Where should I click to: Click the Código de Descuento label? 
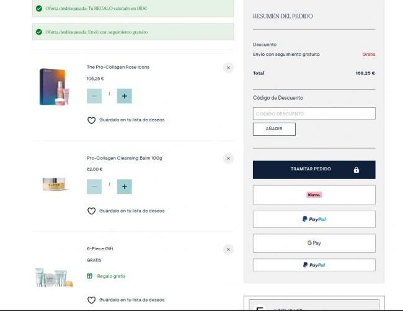(x=278, y=98)
